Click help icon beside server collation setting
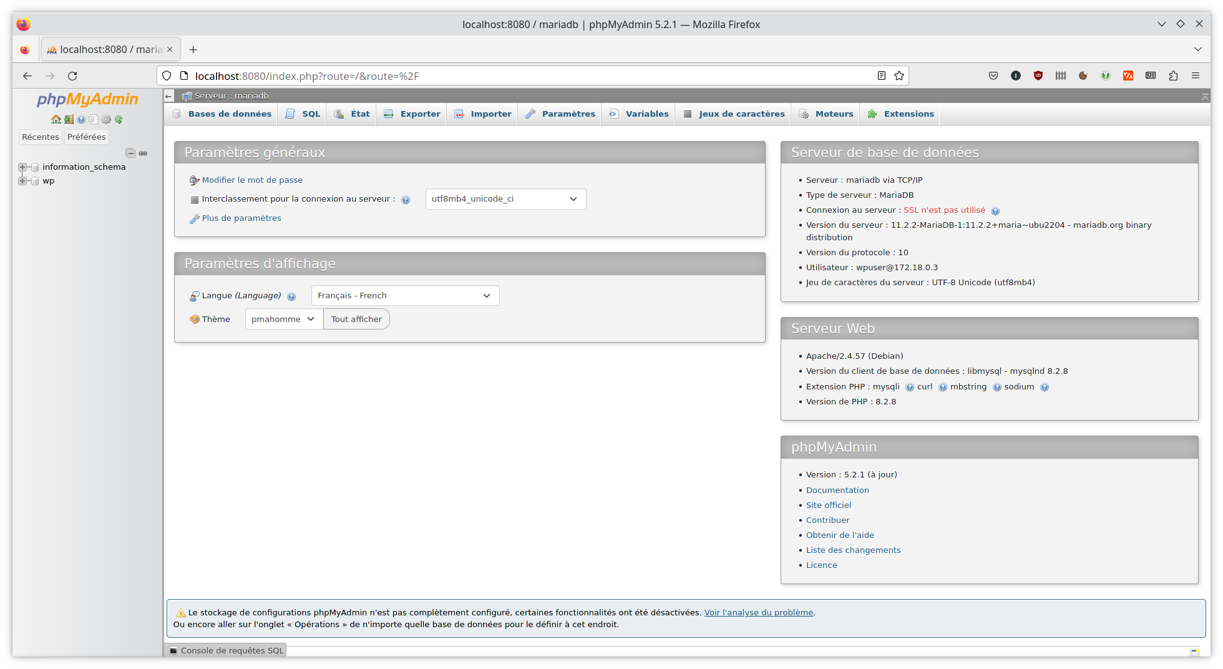The width and height of the screenshot is (1223, 669). coord(406,199)
